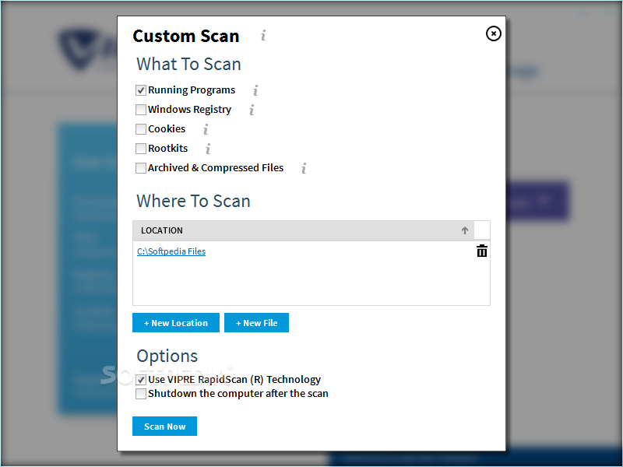Screen dimensions: 623x467
Task: Start scanning with Scan Now
Action: (164, 426)
